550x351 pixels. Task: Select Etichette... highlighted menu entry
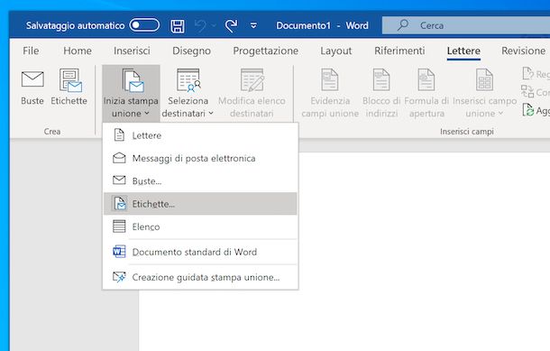point(200,204)
